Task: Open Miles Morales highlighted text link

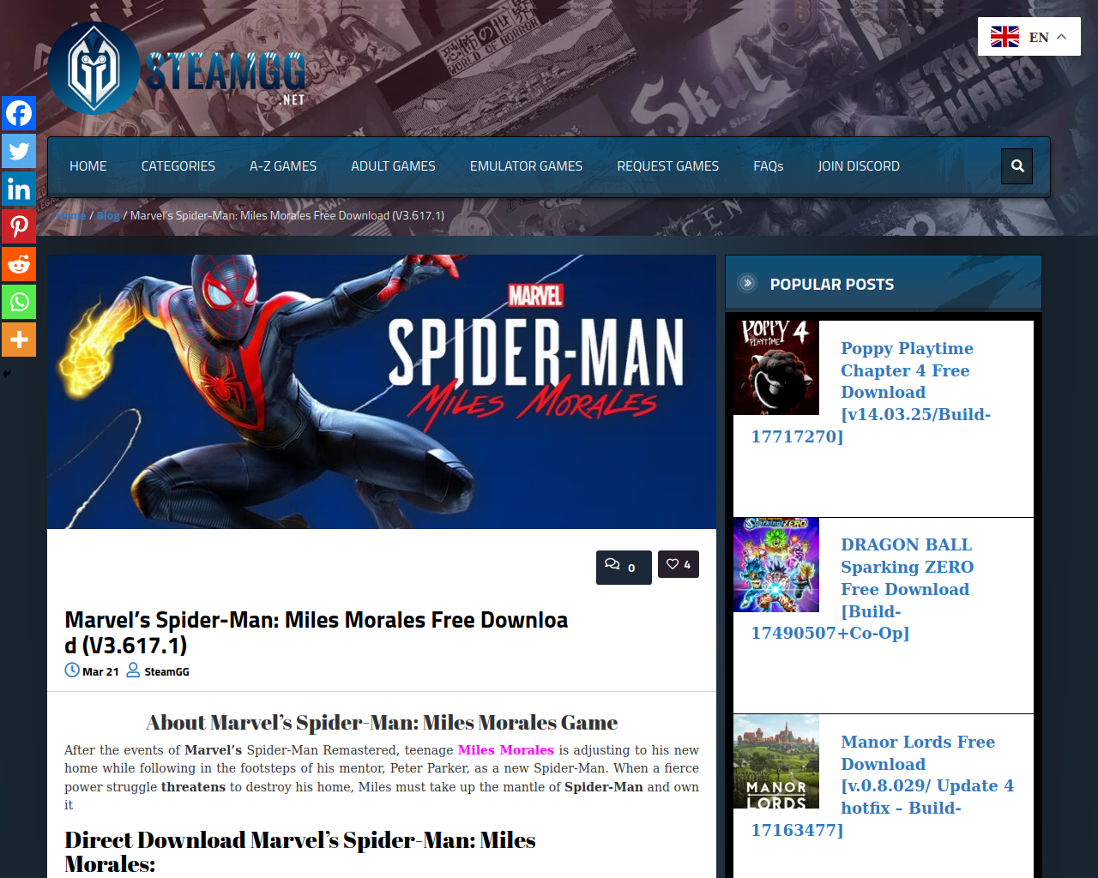Action: [506, 750]
